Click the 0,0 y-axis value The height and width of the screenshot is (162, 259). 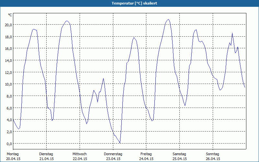pyautogui.click(x=9, y=144)
